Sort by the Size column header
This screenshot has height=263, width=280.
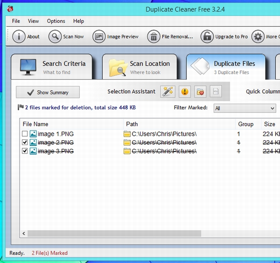pyautogui.click(x=271, y=124)
